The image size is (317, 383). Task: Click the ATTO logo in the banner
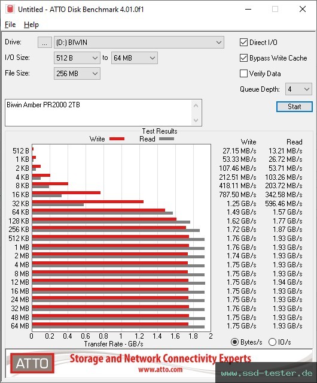coord(32,363)
